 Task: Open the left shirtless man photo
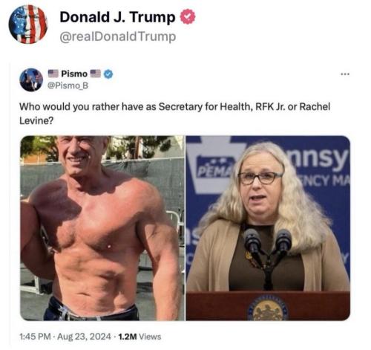click(x=102, y=228)
